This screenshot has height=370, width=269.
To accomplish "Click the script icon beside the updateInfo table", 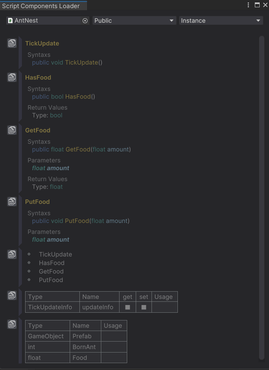I will pos(12,295).
